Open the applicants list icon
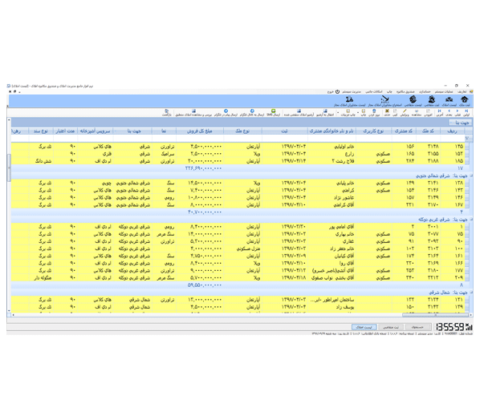This screenshot has width=480, height=420. [413, 99]
